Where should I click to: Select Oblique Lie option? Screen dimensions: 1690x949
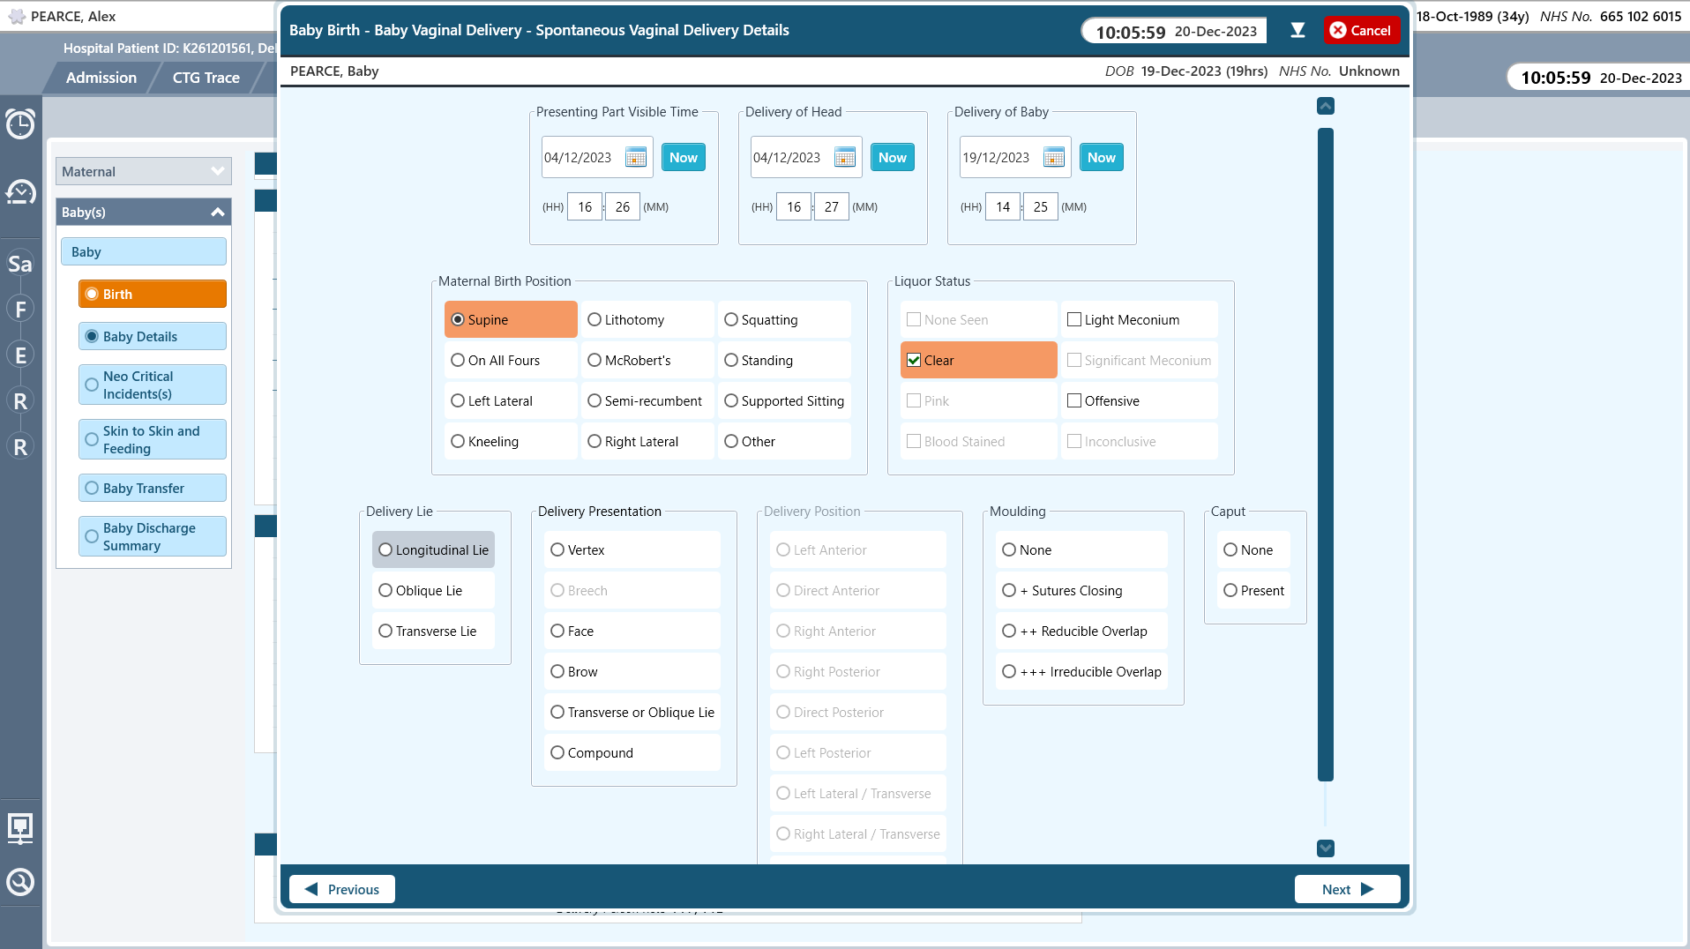tap(433, 590)
